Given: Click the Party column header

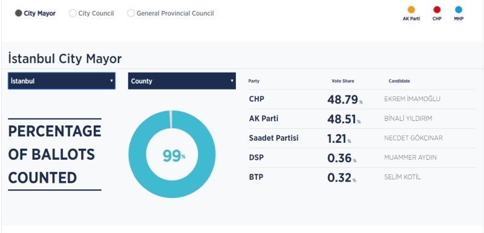Looking at the screenshot, I should [253, 81].
